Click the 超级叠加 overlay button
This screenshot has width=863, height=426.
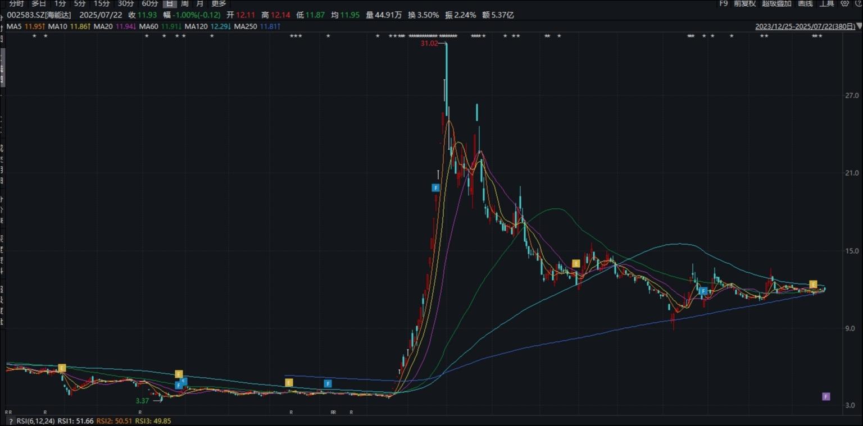click(776, 3)
